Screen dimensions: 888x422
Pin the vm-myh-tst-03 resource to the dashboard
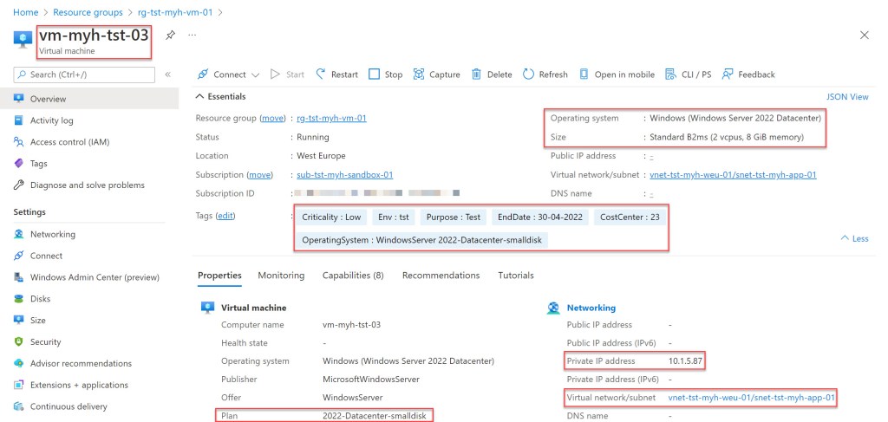(170, 36)
